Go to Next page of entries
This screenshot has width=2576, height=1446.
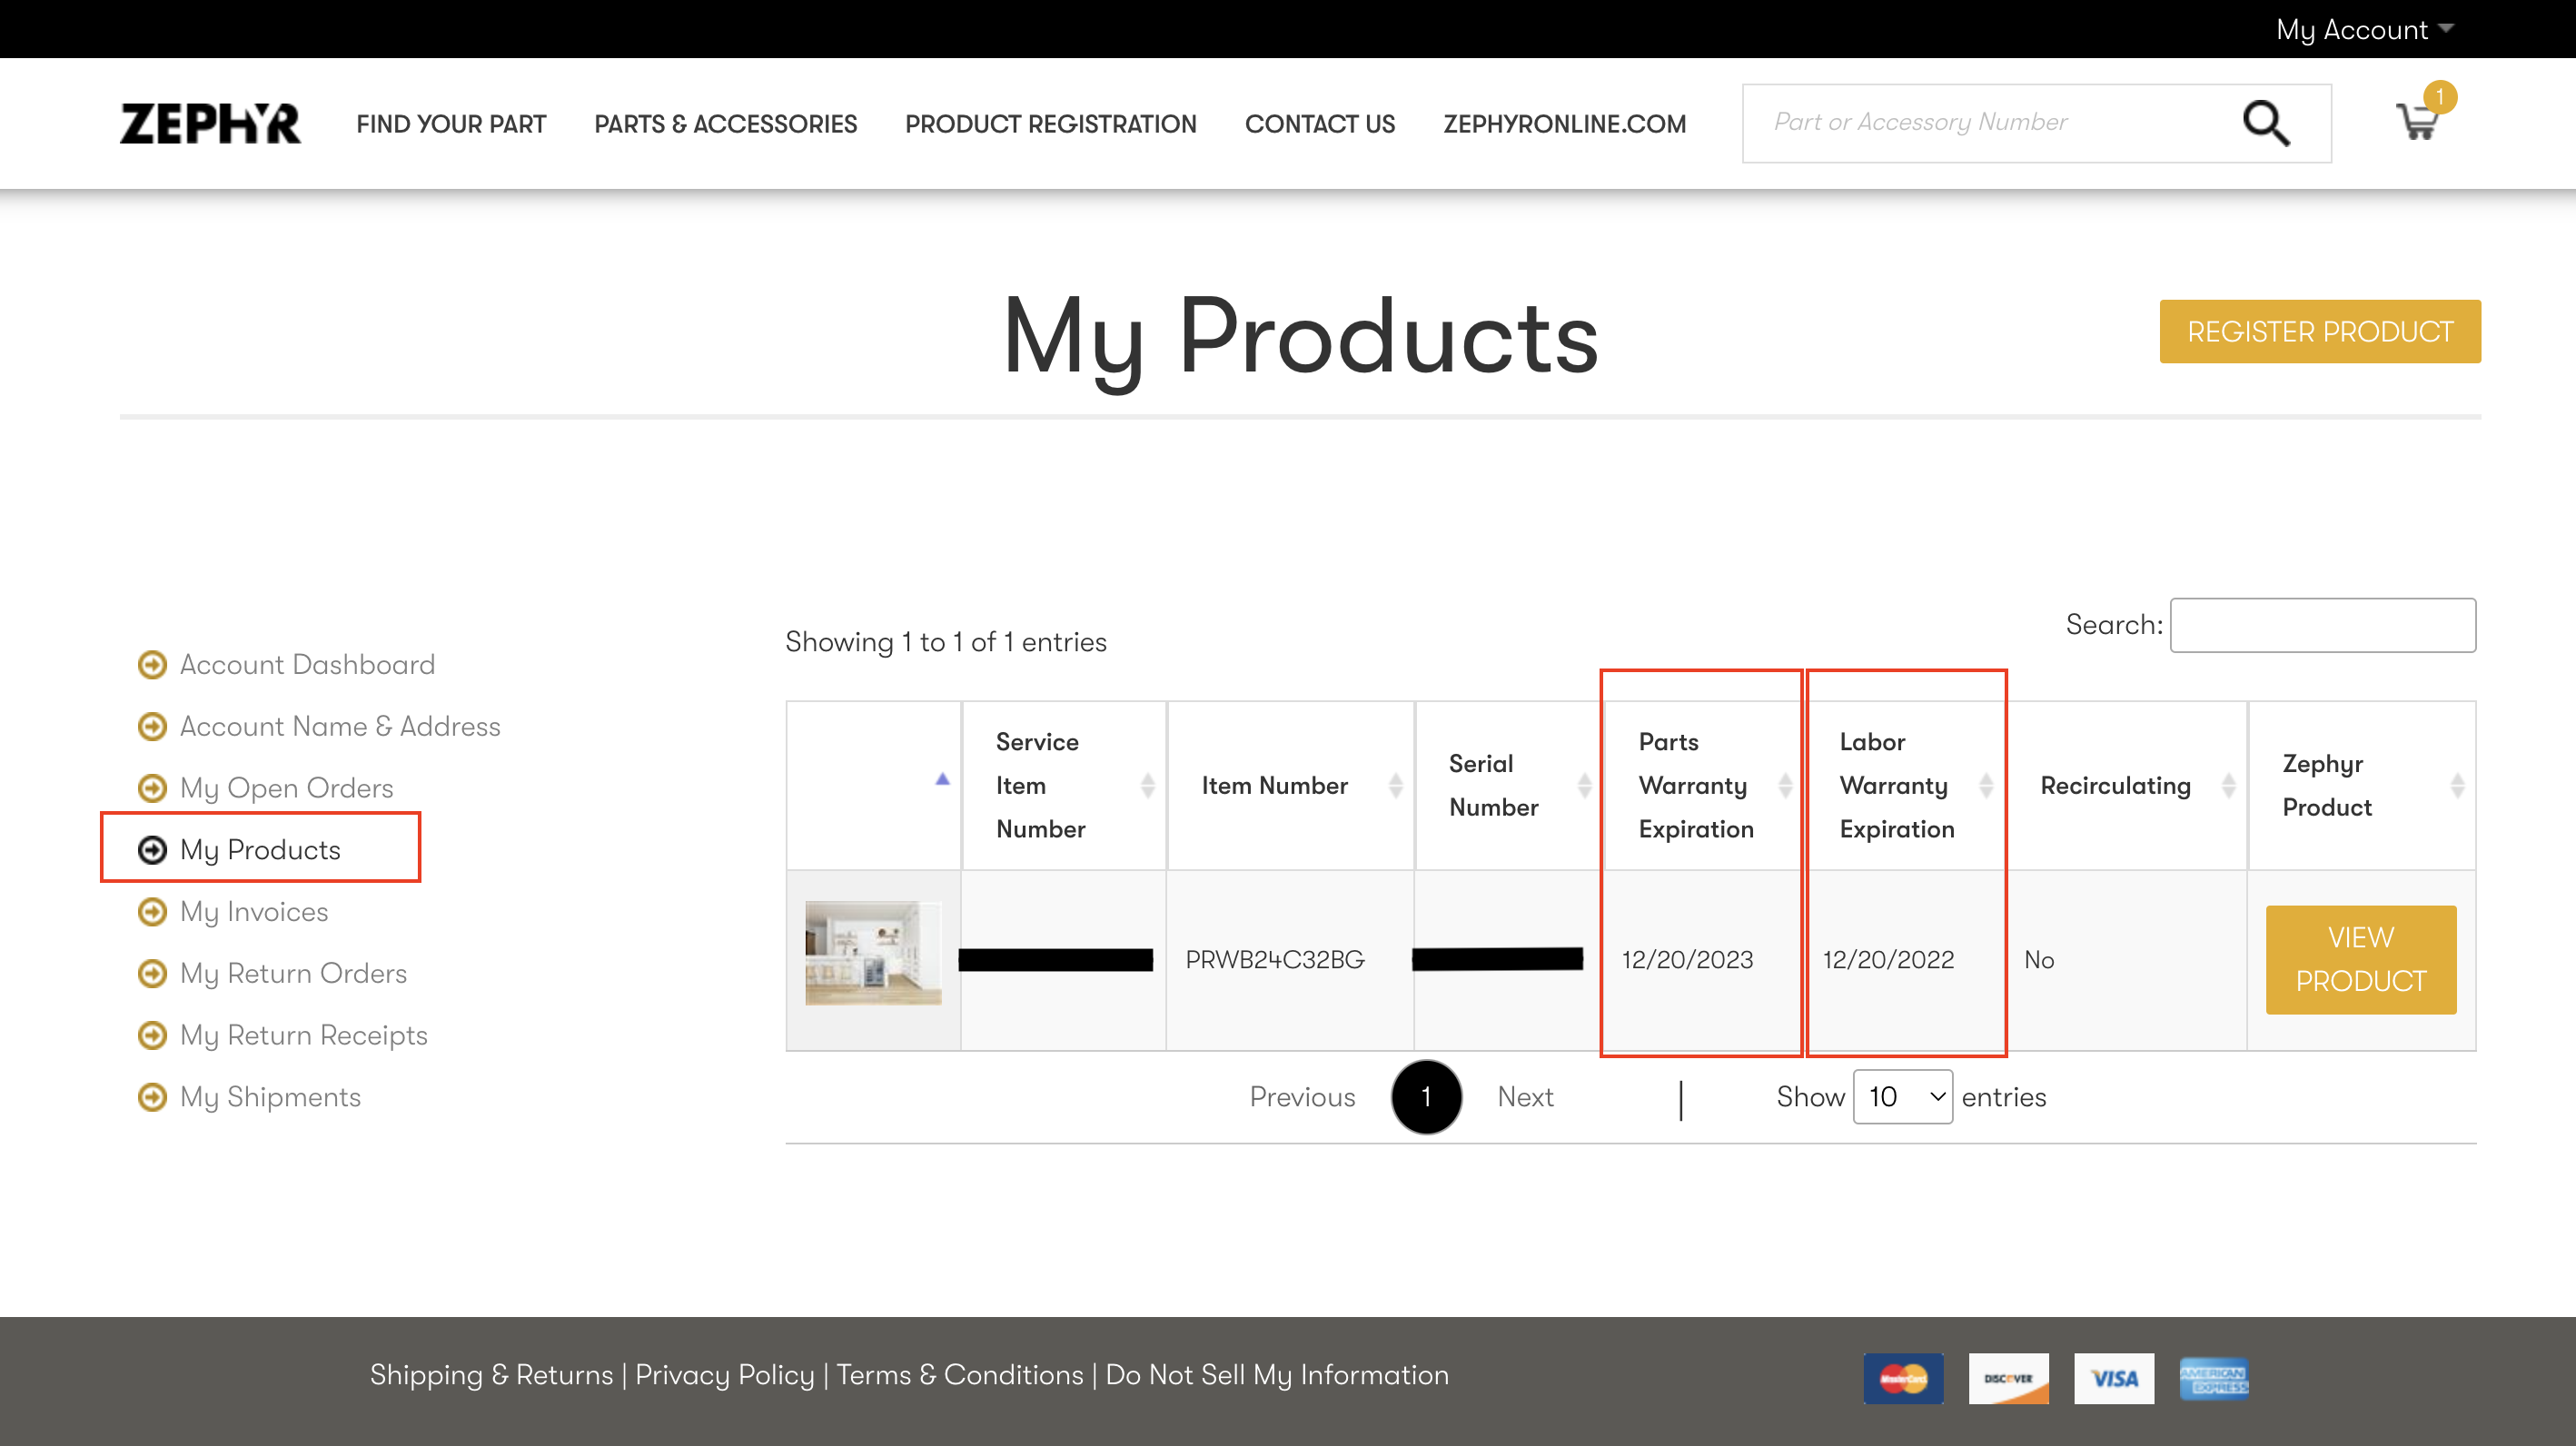tap(1525, 1097)
